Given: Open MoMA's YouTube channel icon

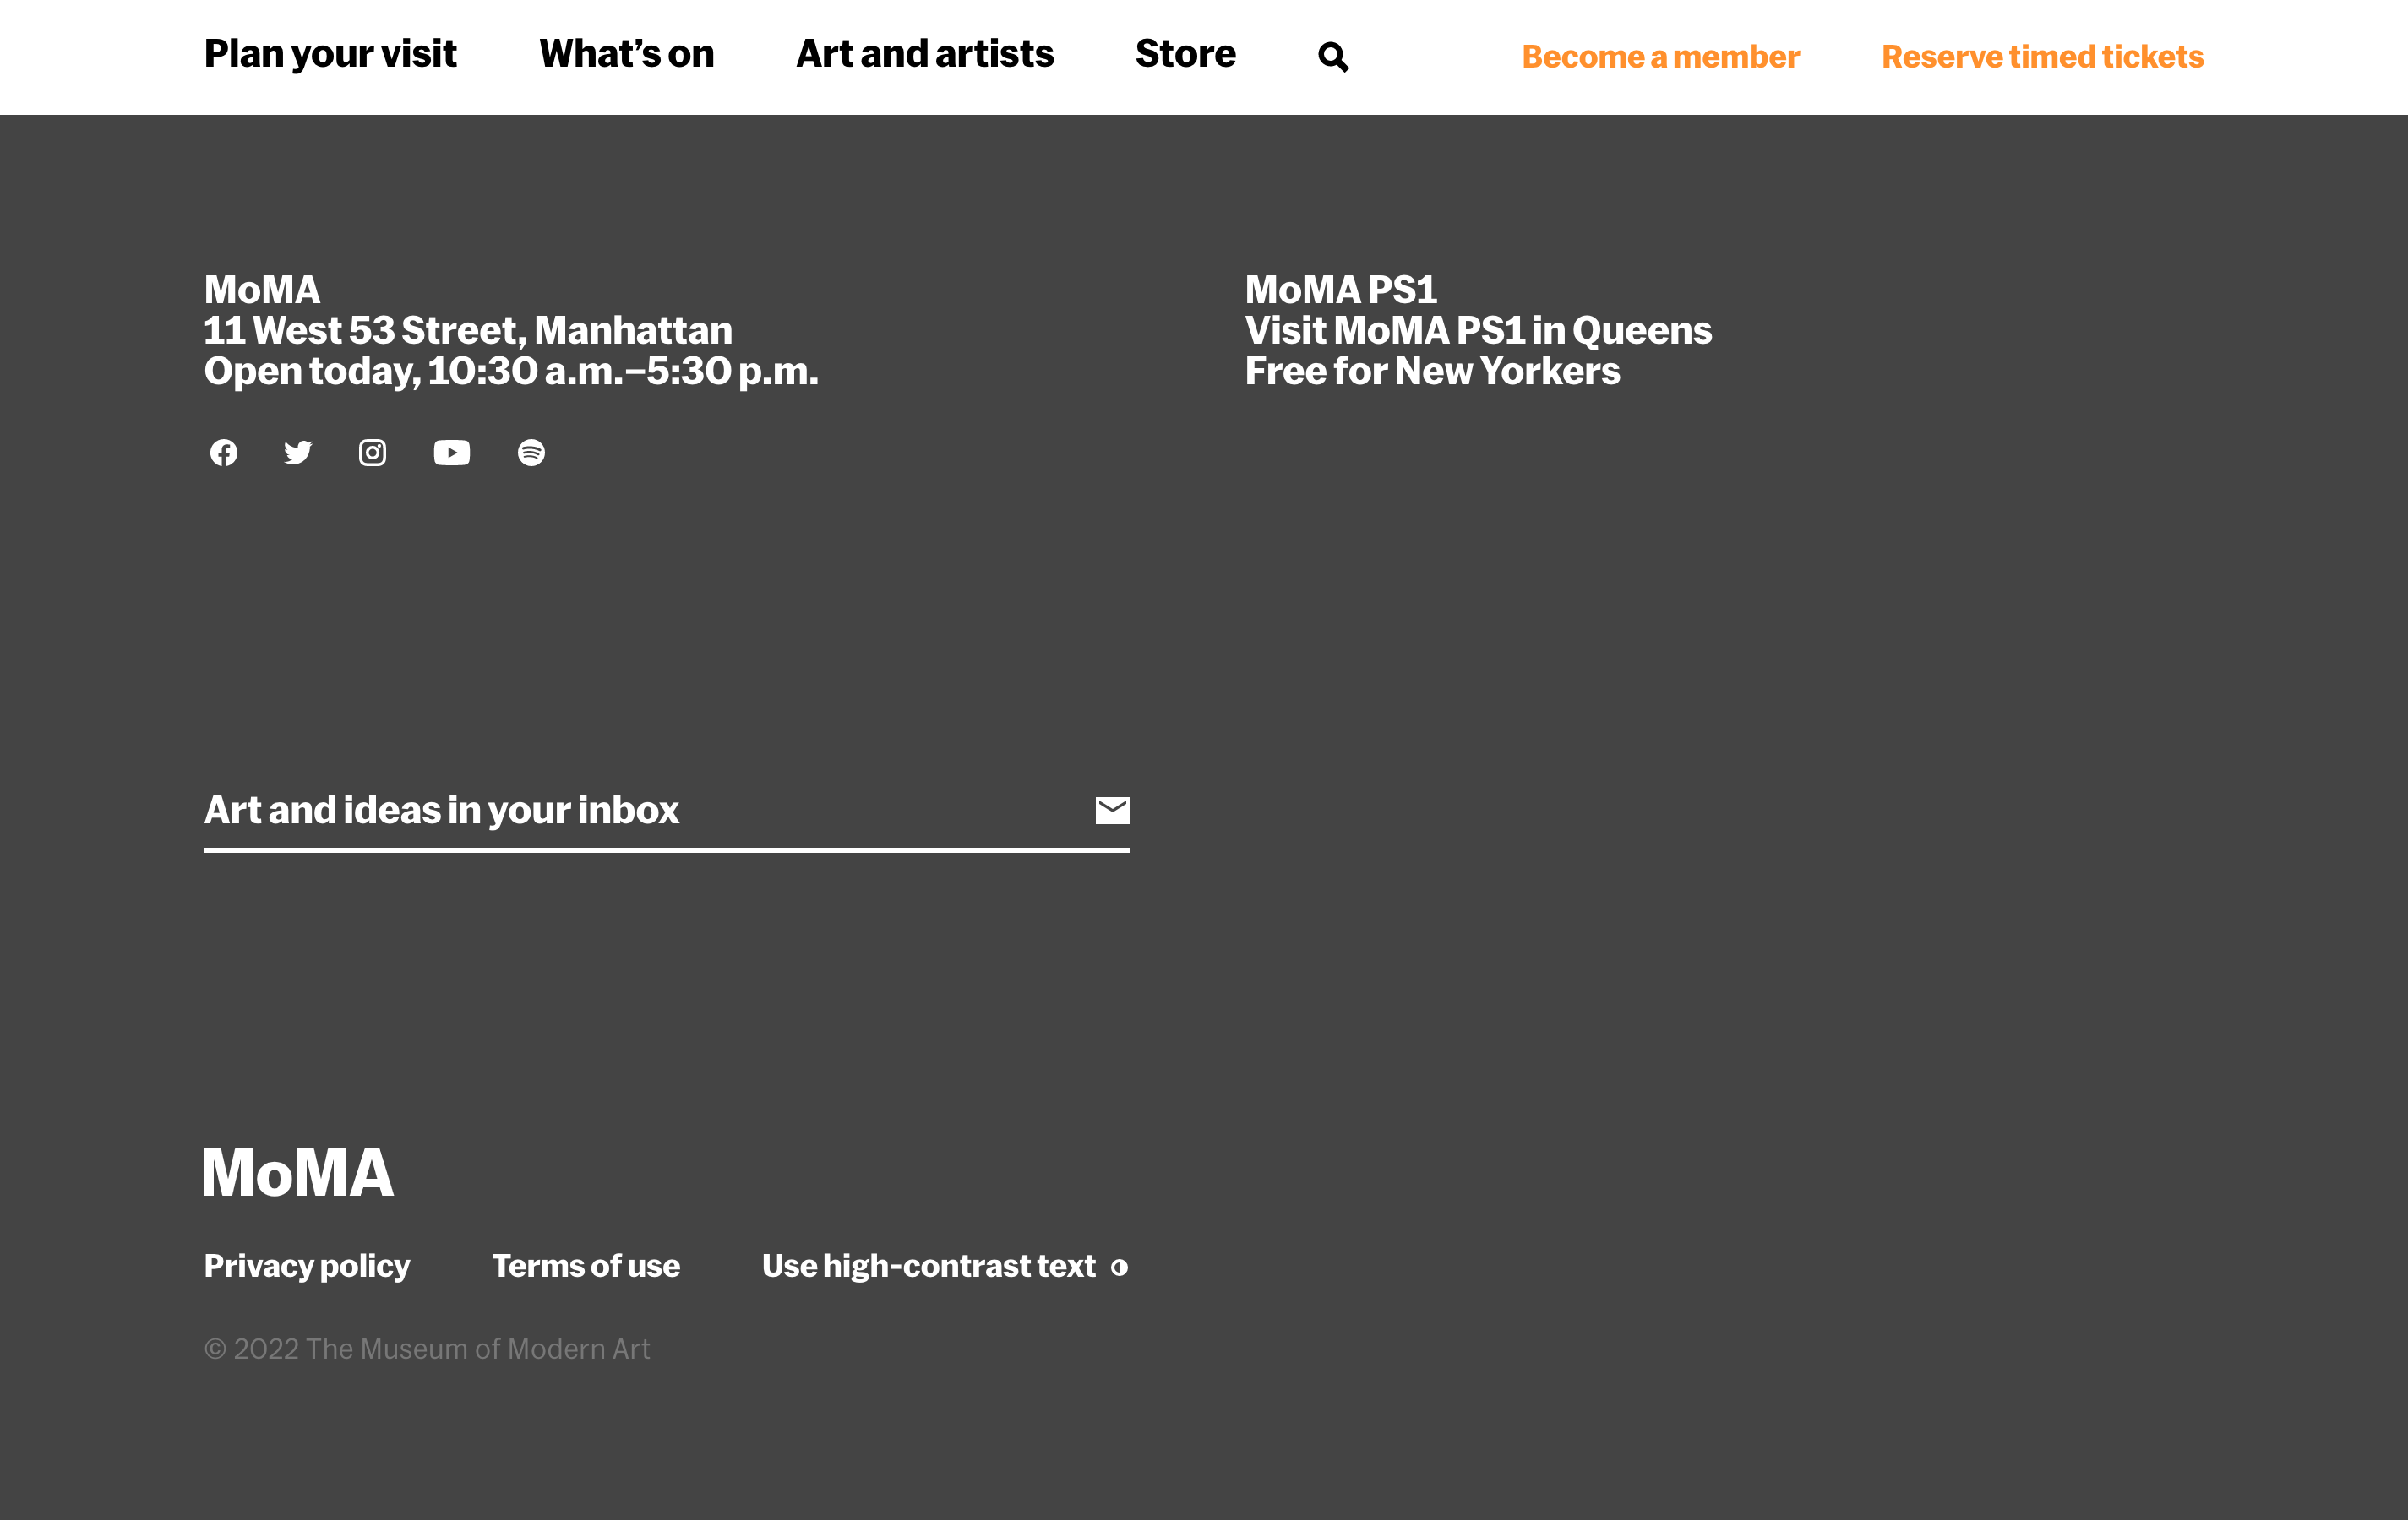Looking at the screenshot, I should [x=451, y=453].
